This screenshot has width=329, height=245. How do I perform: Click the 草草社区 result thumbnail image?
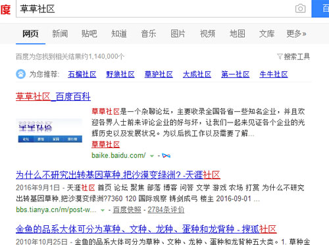click(x=50, y=131)
